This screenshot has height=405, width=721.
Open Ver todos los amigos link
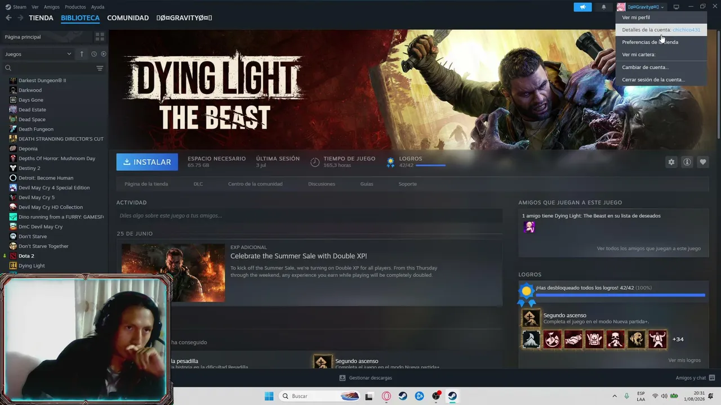click(649, 248)
